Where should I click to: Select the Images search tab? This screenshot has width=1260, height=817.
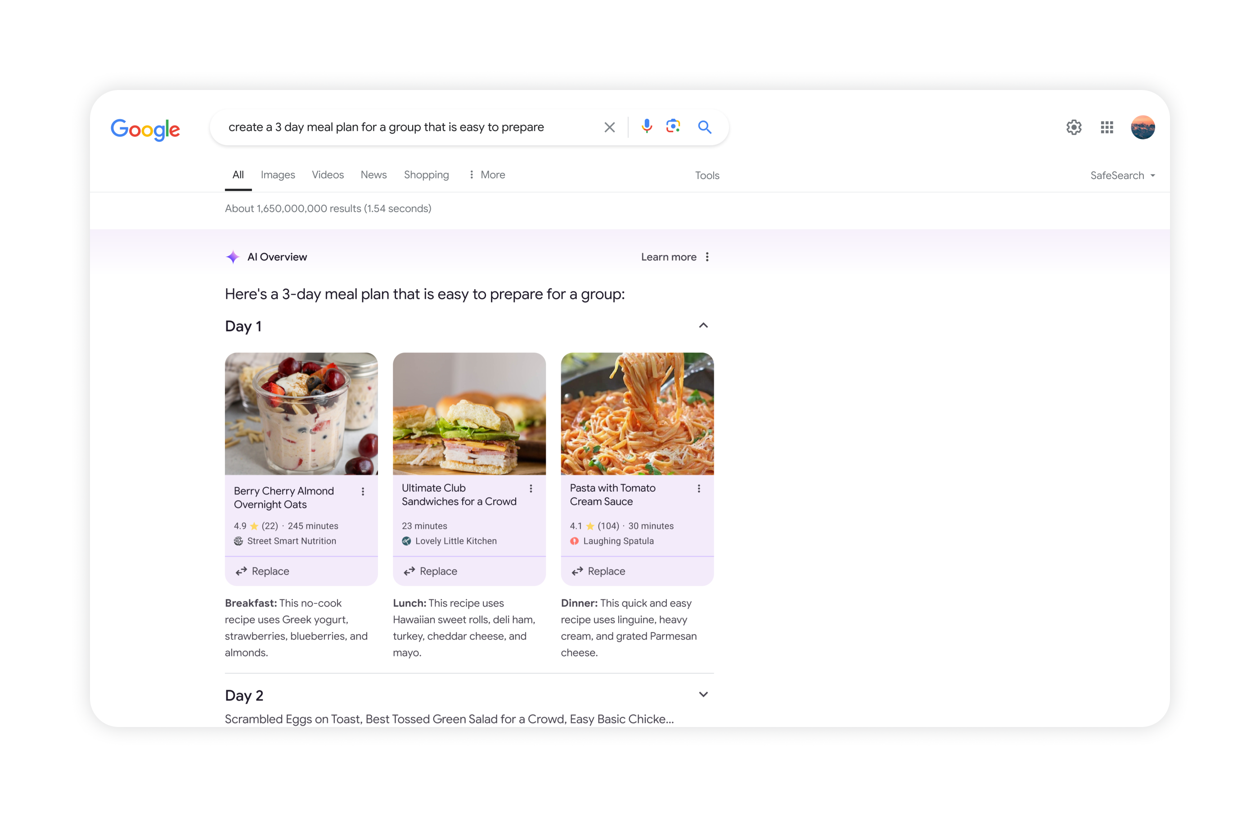click(x=277, y=175)
